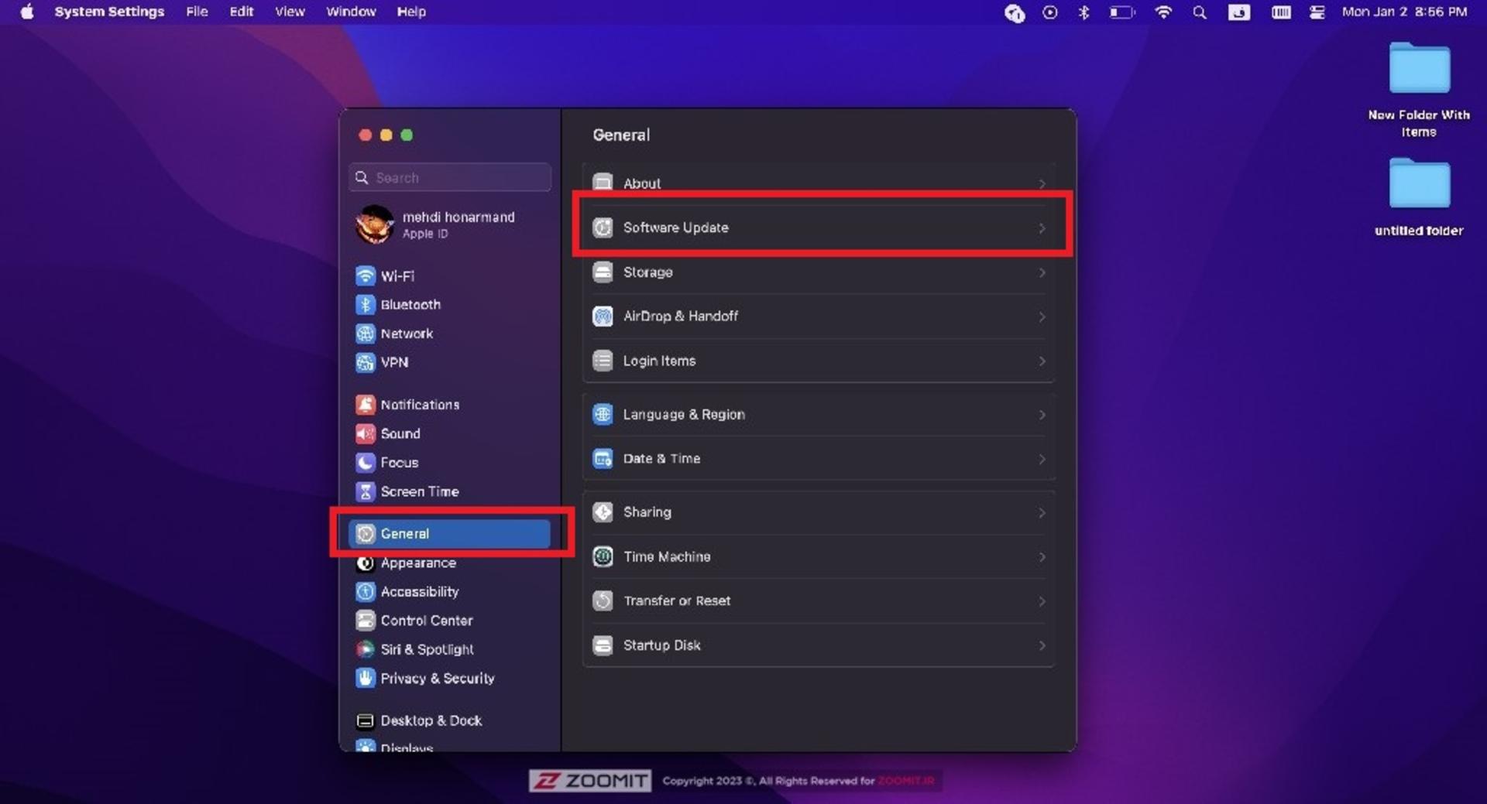Click the Time Machine label text
Screen dimensions: 1487x804
click(667, 556)
